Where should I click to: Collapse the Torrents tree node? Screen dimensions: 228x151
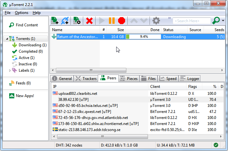tap(7, 39)
